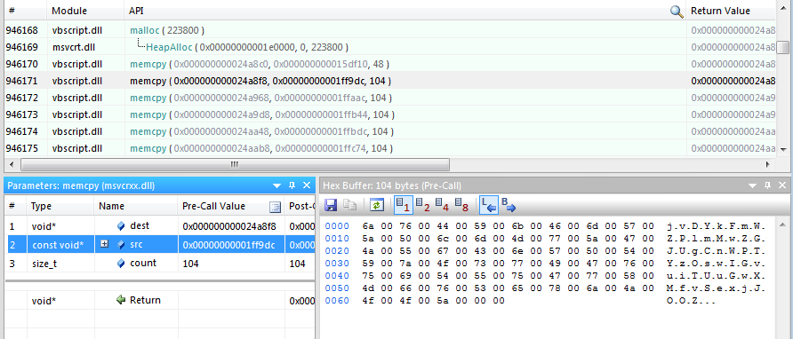793x339 pixels.
Task: Click the Return arrow icon
Action: [x=120, y=300]
